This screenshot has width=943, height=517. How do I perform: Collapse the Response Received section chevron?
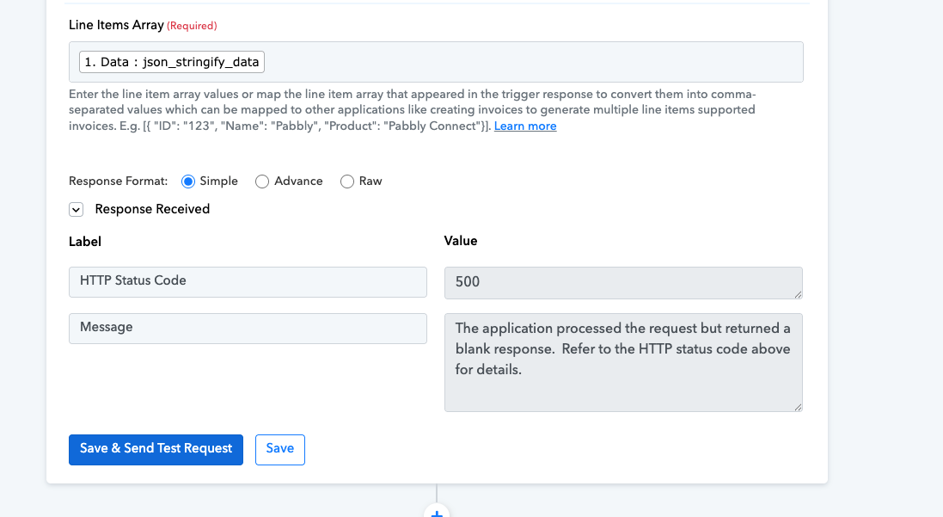point(76,209)
